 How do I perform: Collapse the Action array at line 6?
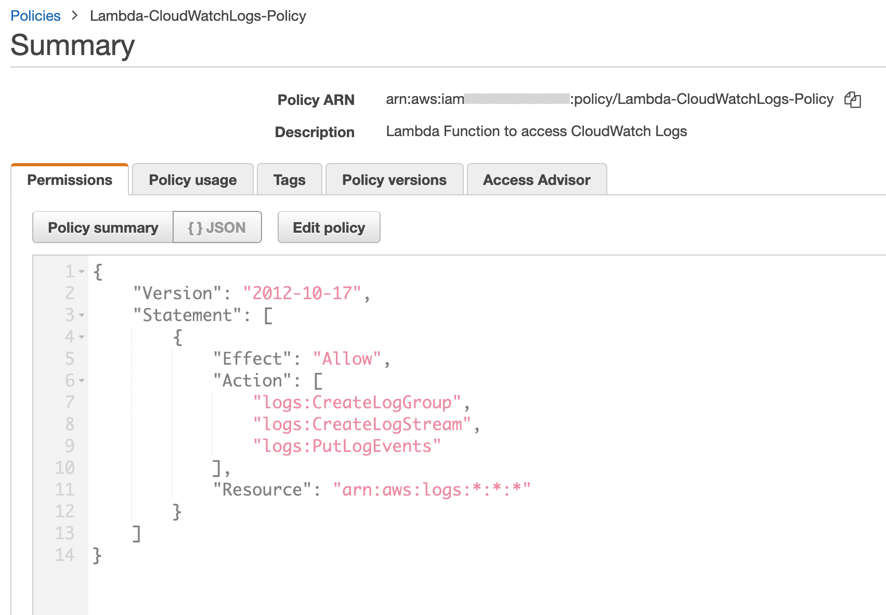click(82, 381)
